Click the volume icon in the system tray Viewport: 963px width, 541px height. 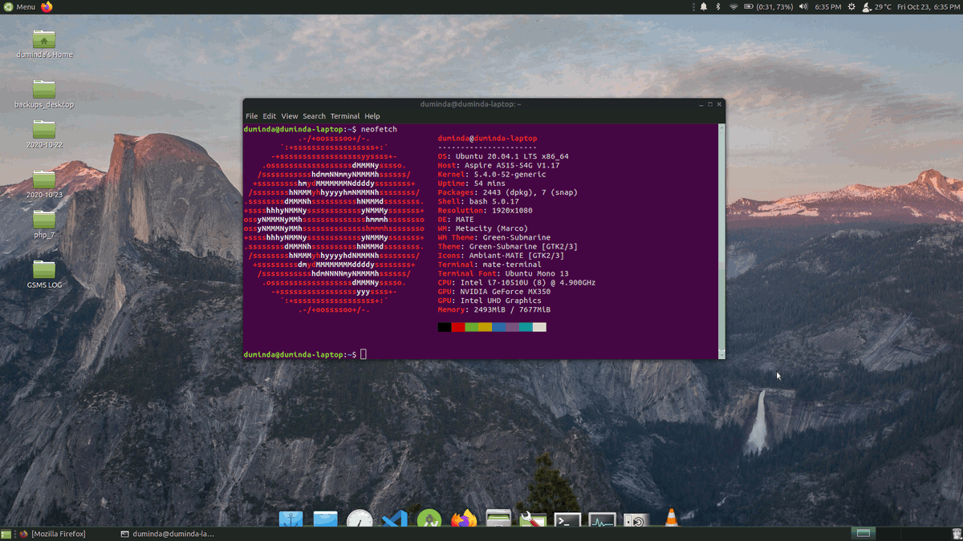tap(803, 6)
